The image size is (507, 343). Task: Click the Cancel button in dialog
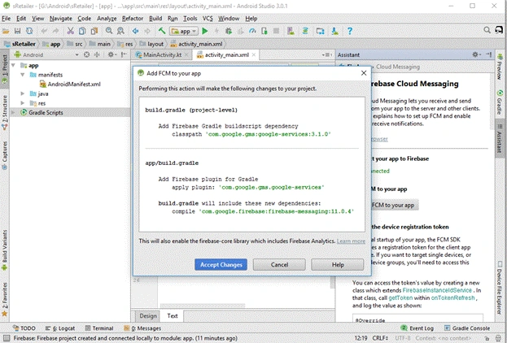(x=279, y=264)
